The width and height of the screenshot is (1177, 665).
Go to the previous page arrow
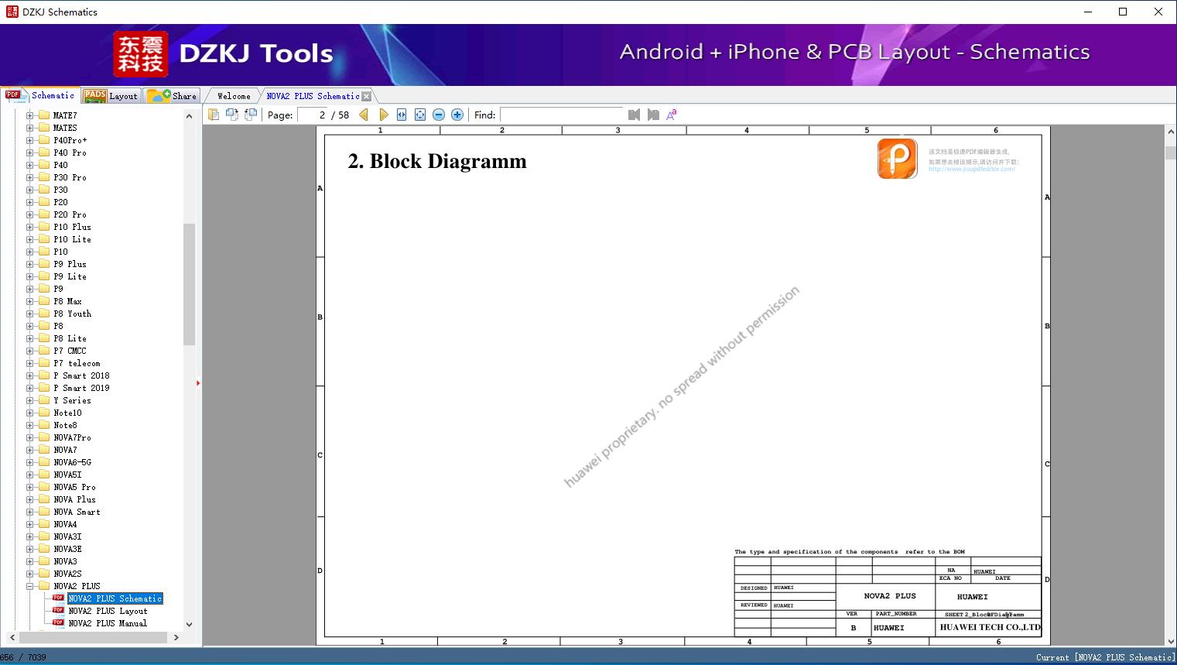click(x=364, y=115)
